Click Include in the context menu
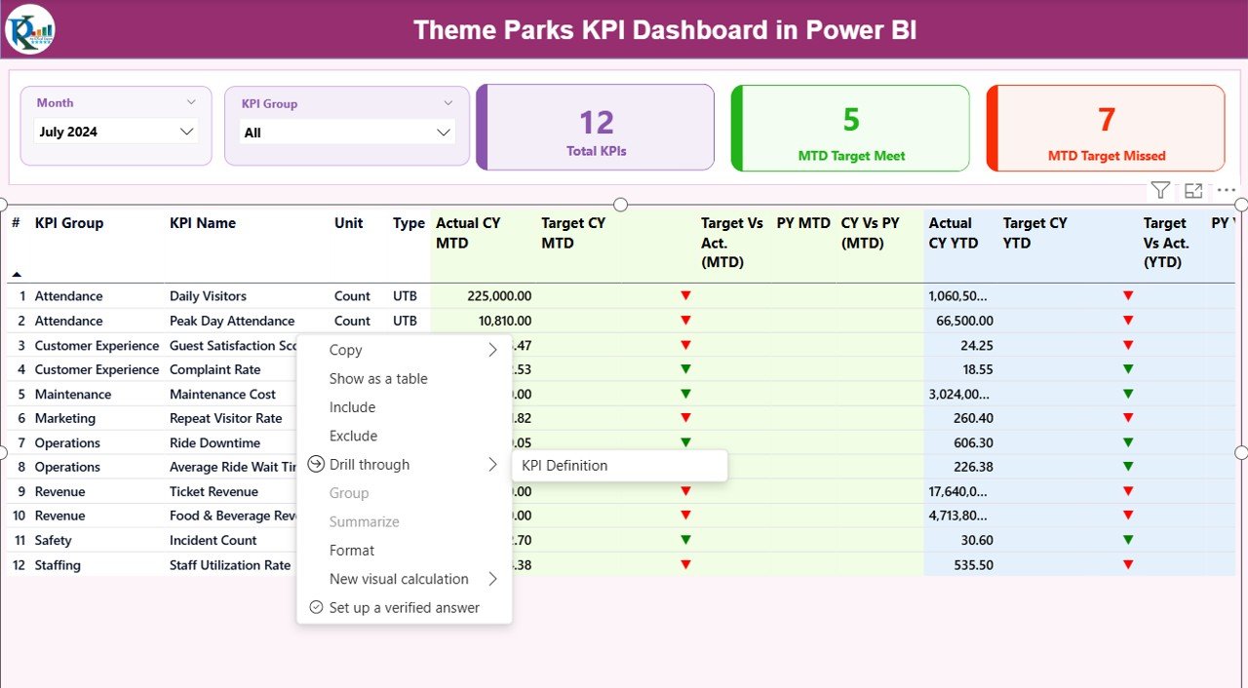The height and width of the screenshot is (688, 1248). pyautogui.click(x=352, y=407)
